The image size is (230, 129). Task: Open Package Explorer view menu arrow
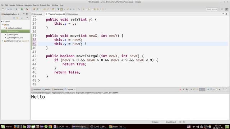click(x=27, y=18)
